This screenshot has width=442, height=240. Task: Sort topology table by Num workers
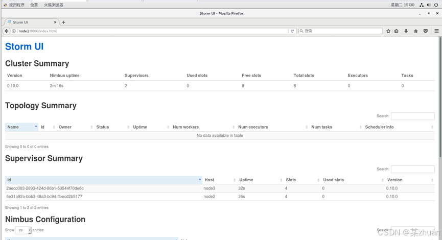[203, 127]
